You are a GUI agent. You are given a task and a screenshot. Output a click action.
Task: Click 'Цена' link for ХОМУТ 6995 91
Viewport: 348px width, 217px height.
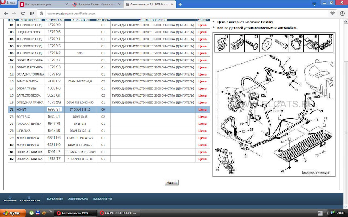click(202, 110)
